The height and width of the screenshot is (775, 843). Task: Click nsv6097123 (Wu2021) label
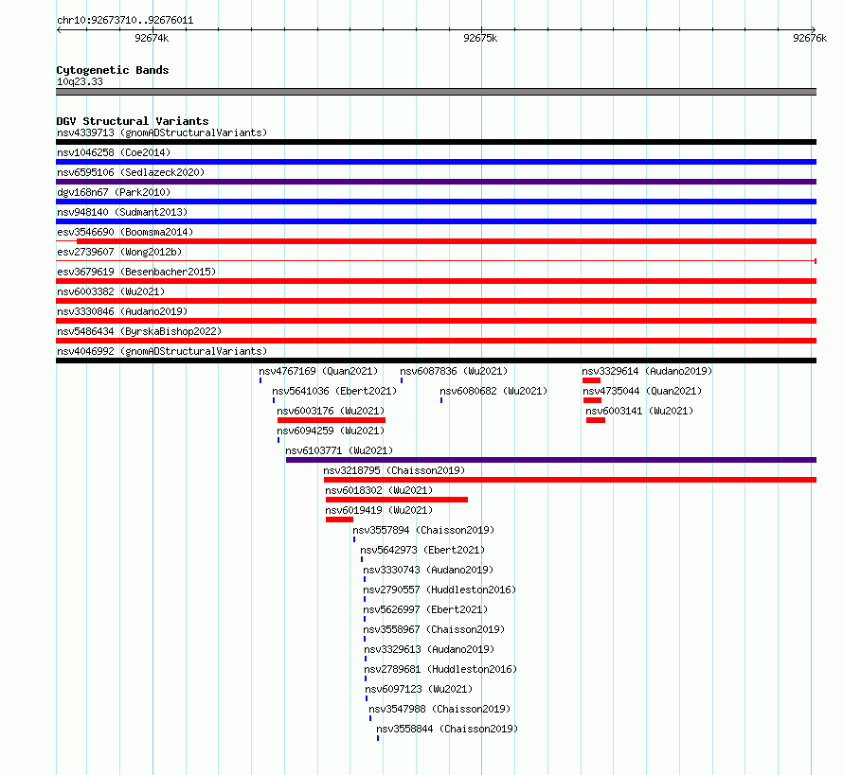419,689
